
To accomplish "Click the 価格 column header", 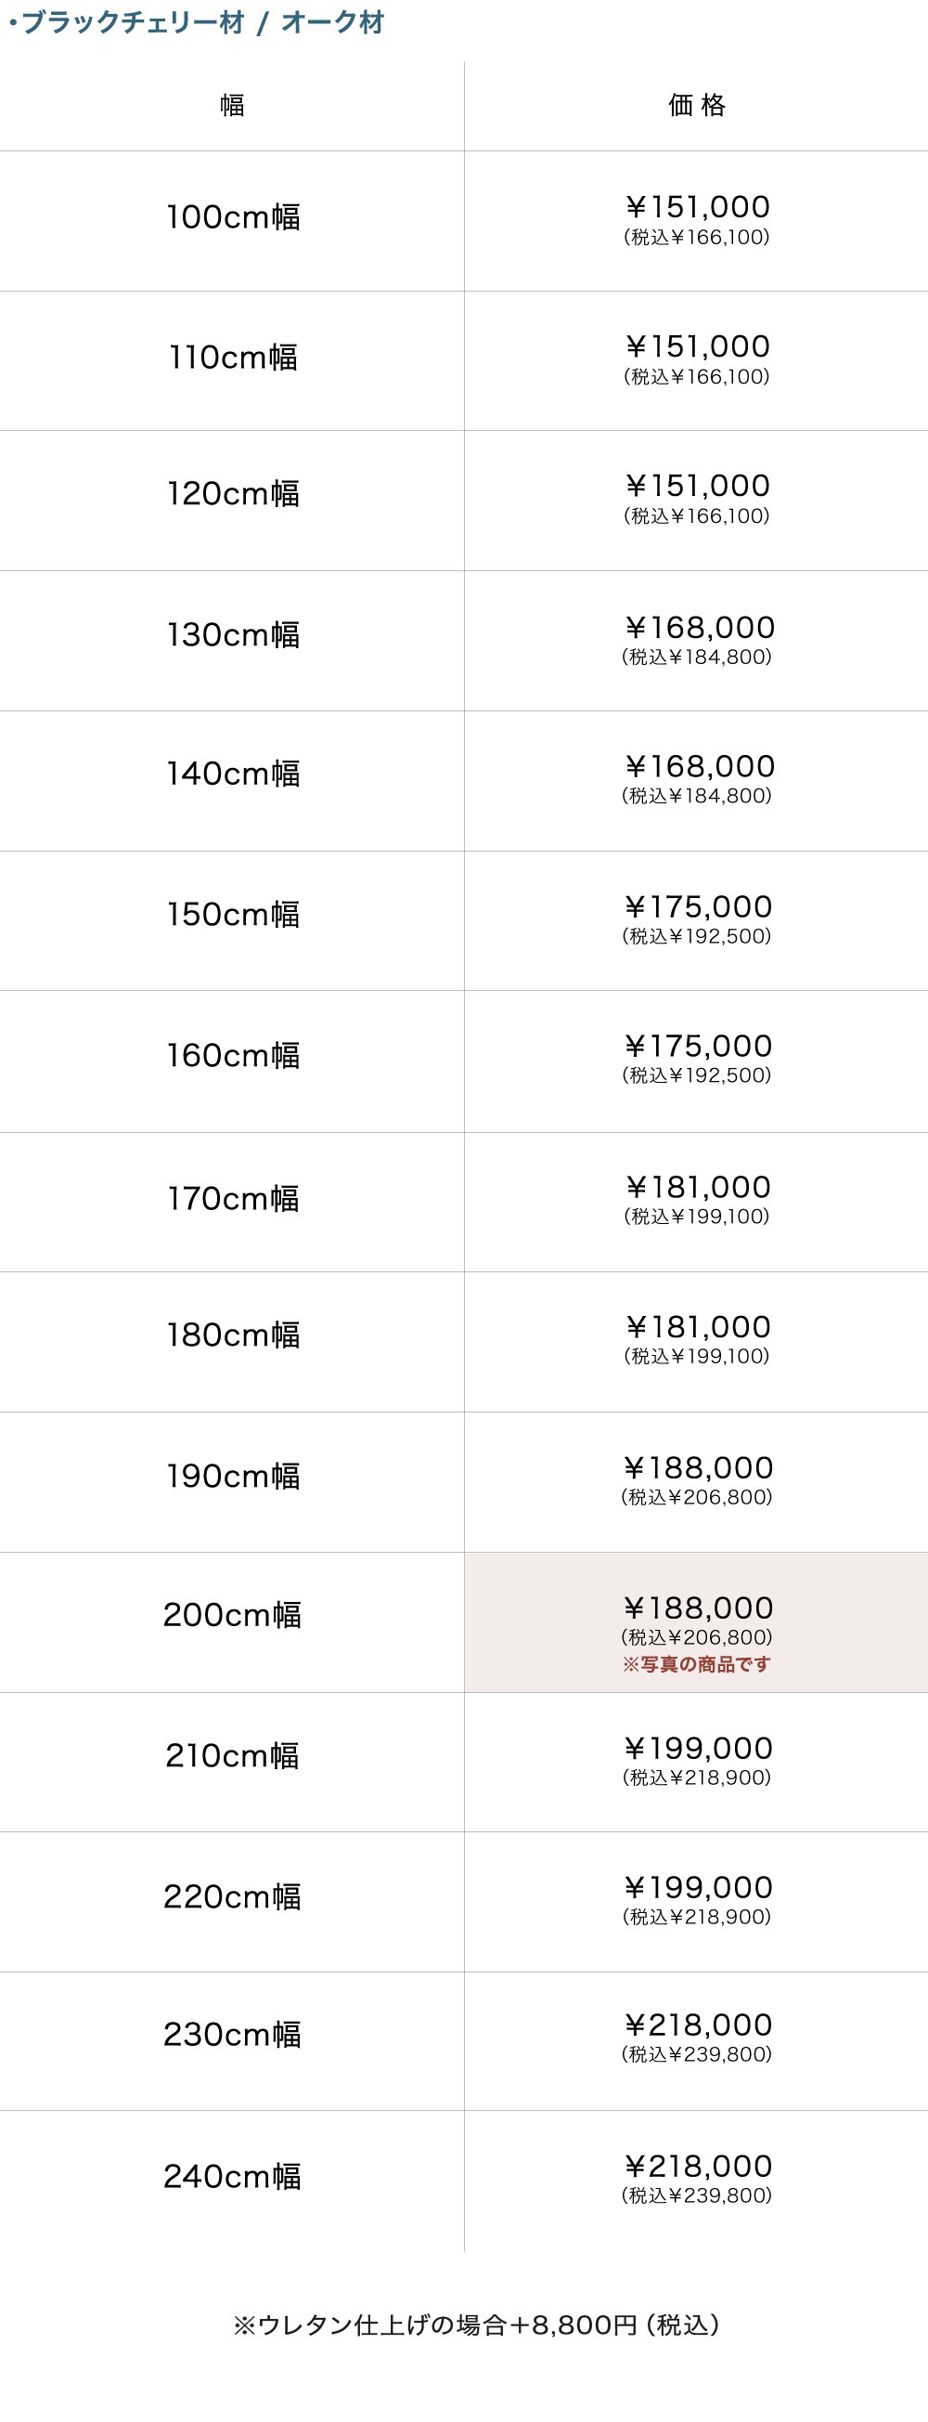I will pos(696,105).
